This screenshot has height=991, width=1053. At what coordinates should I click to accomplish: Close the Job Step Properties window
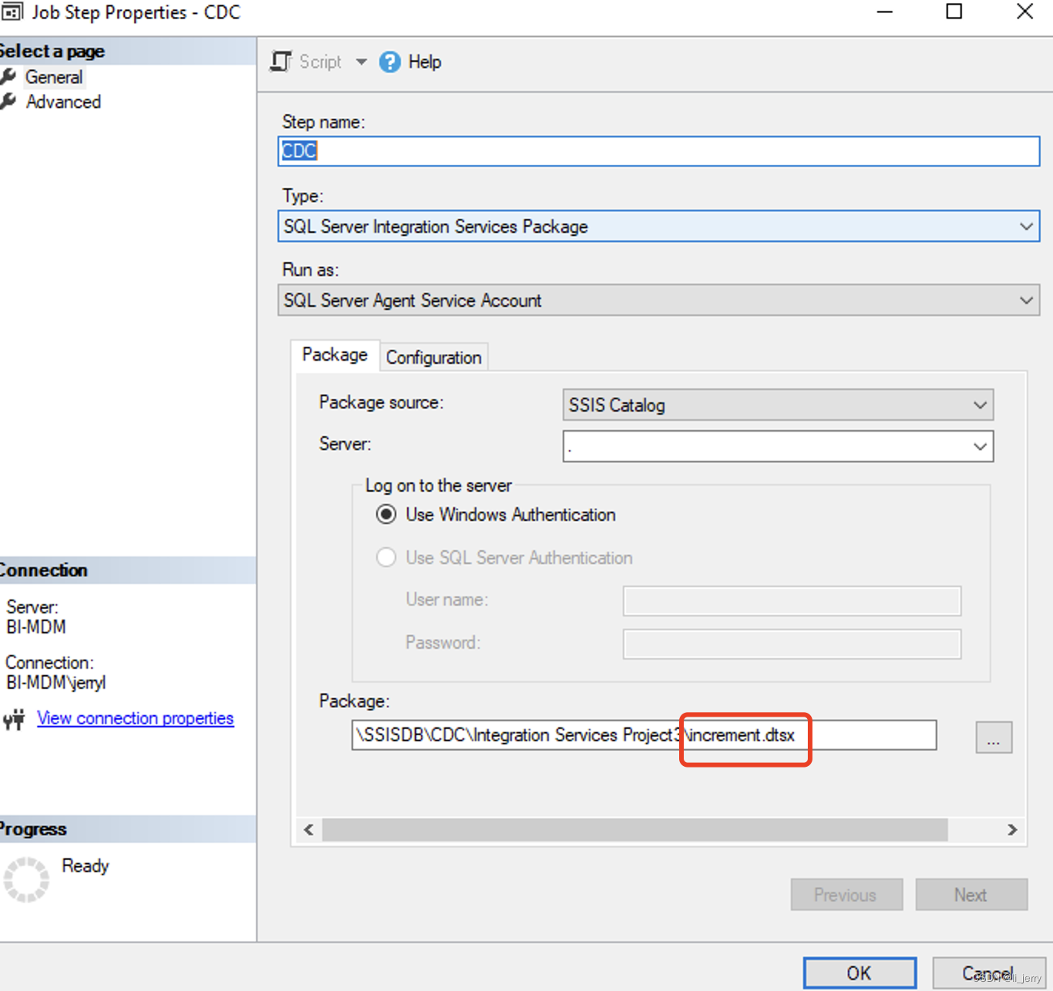click(x=1024, y=12)
